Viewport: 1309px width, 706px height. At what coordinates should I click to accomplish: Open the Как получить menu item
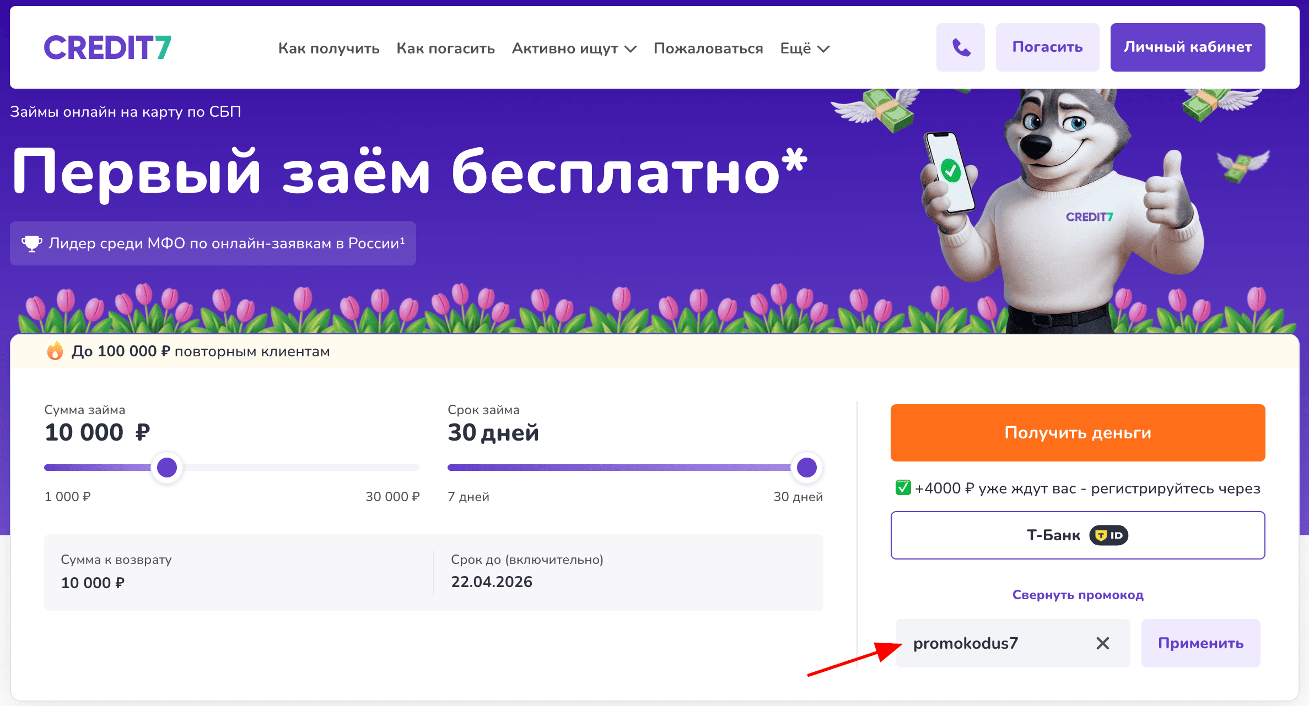pyautogui.click(x=329, y=48)
